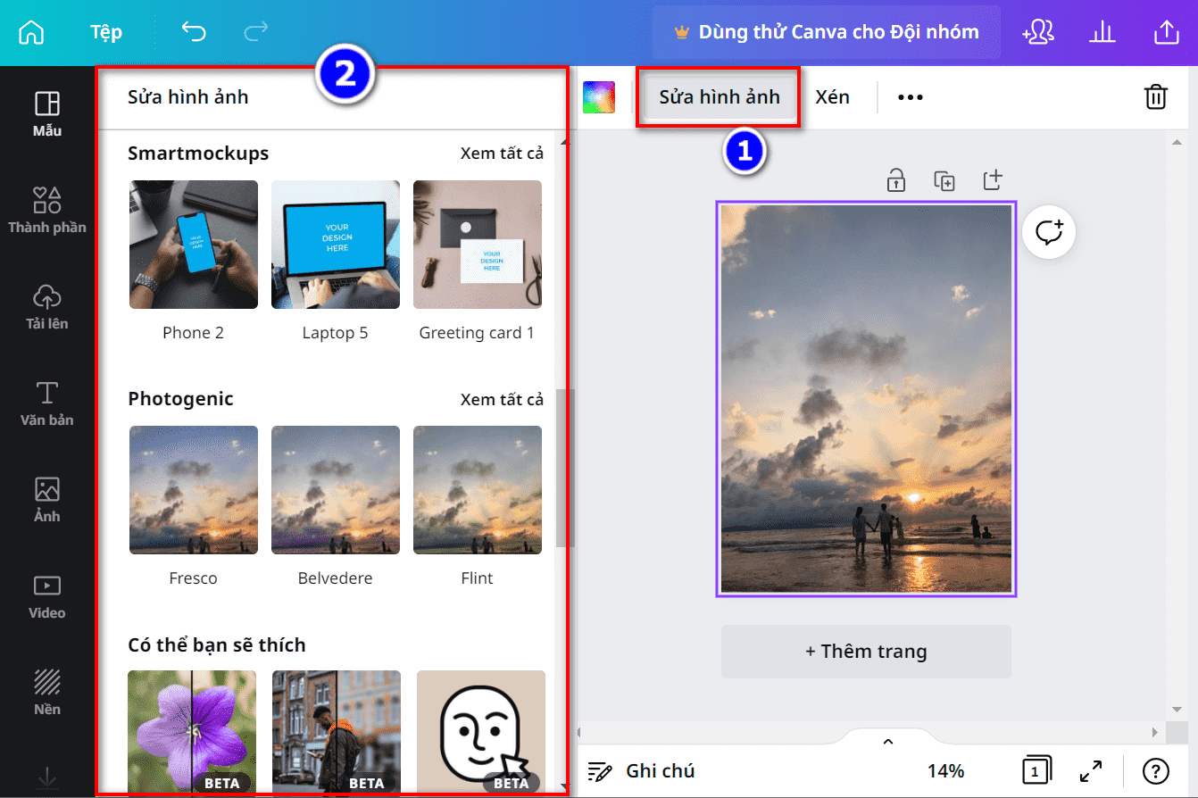The height and width of the screenshot is (798, 1198).
Task: Open the Tệp file menu
Action: click(106, 32)
